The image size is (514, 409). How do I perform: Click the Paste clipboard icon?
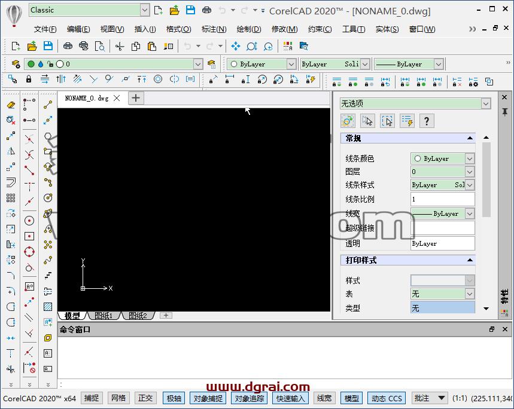[152, 46]
